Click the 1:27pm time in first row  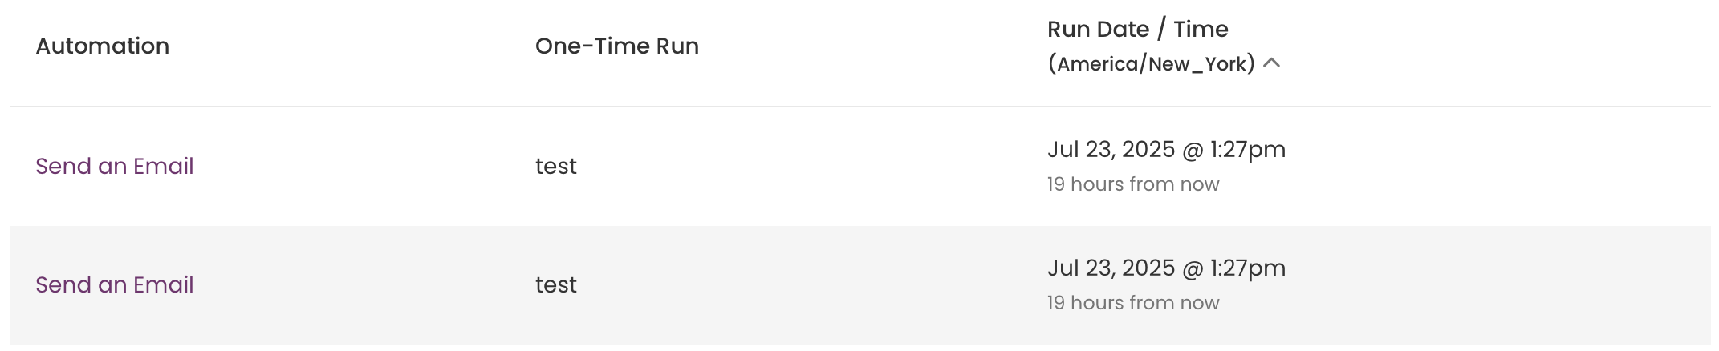coord(1248,150)
